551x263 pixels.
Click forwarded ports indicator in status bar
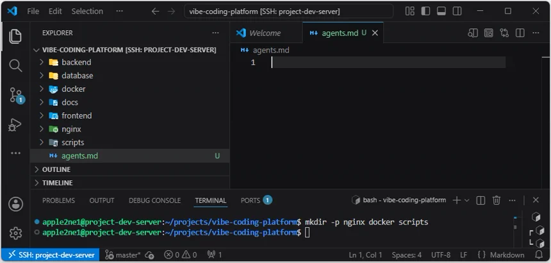click(x=215, y=255)
